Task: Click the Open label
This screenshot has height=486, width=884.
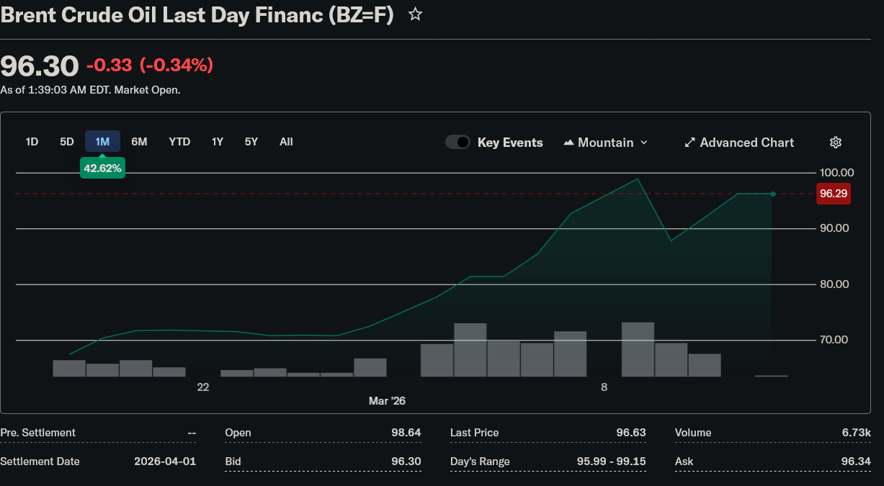Action: click(x=238, y=433)
